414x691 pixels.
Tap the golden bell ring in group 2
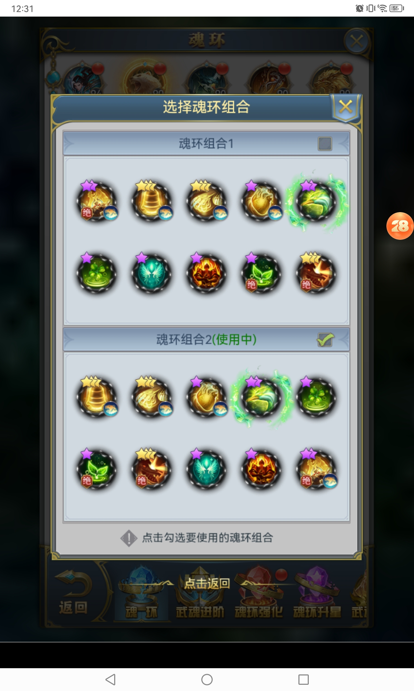click(x=96, y=397)
